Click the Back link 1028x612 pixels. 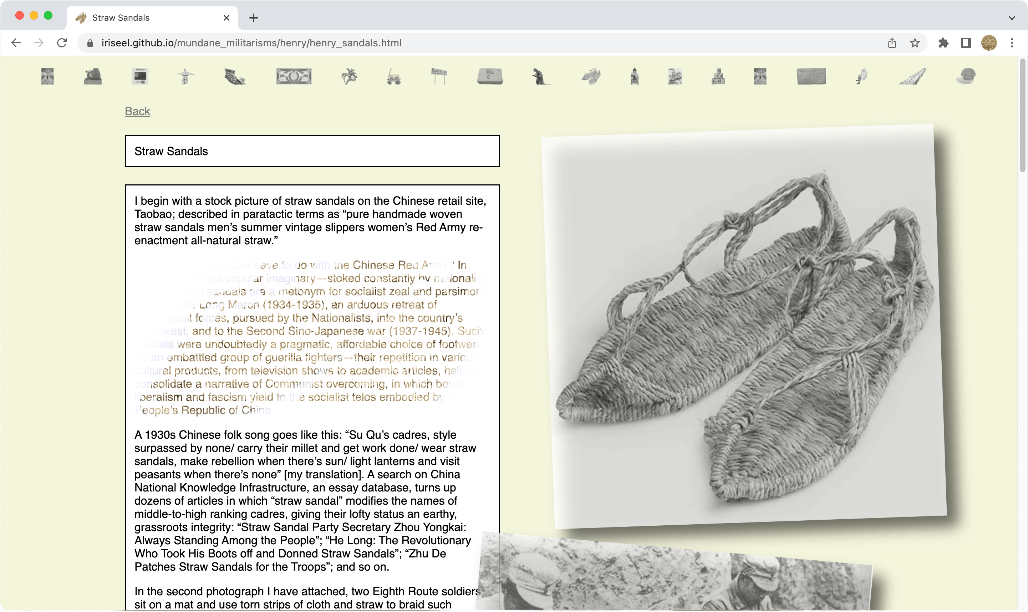137,111
